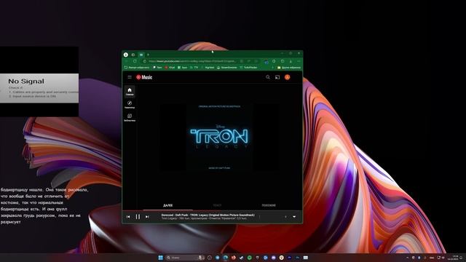466x262 pixels.
Task: Open the YouTube Music hamburger menu
Action: 130,77
